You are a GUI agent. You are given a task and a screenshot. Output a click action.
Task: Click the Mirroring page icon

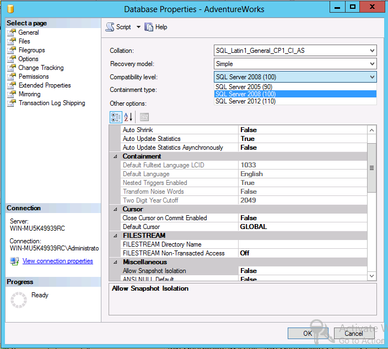(x=12, y=94)
